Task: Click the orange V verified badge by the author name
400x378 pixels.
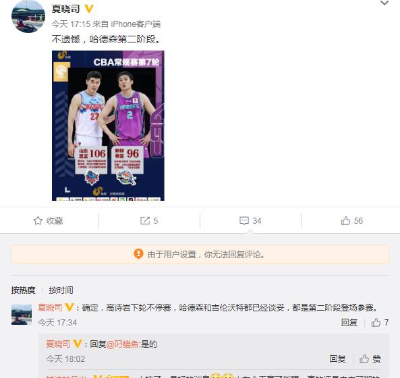Action: (88, 9)
